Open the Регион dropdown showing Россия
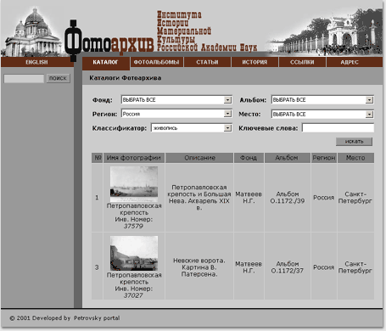Image resolution: width=386 pixels, height=331 pixels. [x=176, y=114]
